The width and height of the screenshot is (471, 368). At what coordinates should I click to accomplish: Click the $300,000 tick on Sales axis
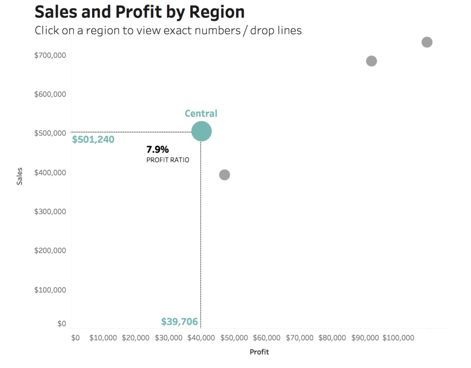pyautogui.click(x=50, y=212)
